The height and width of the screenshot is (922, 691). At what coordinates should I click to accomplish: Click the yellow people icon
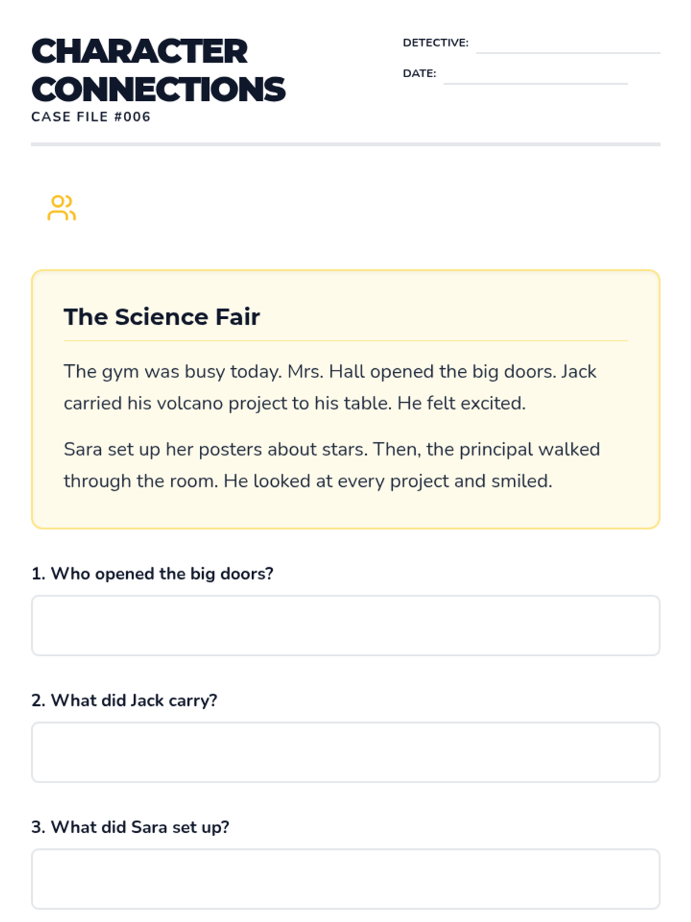click(62, 208)
